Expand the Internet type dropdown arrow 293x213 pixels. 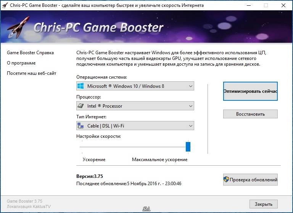click(x=191, y=126)
